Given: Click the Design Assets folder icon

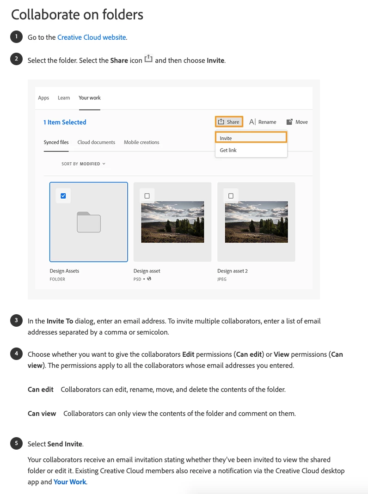Looking at the screenshot, I should pyautogui.click(x=89, y=222).
